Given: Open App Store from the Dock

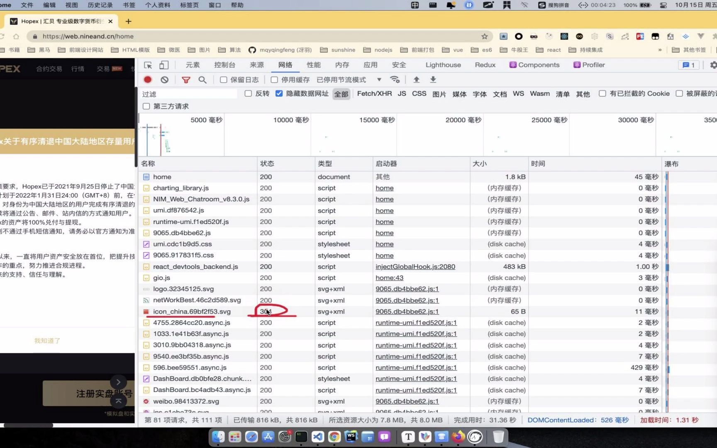Looking at the screenshot, I should point(268,436).
